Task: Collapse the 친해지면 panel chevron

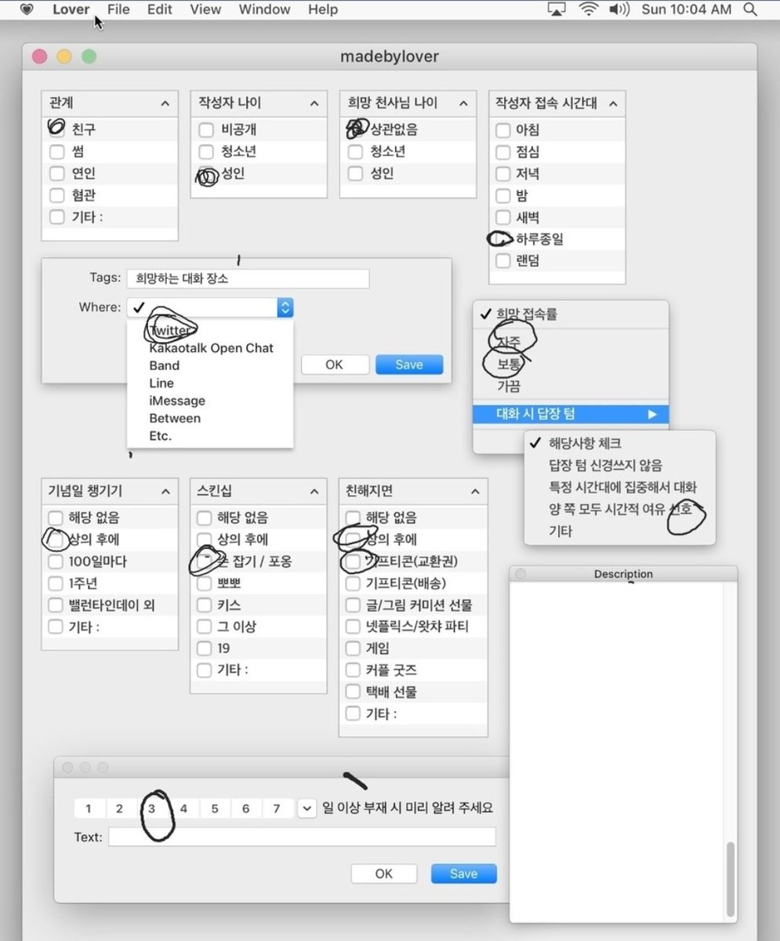Action: 475,492
